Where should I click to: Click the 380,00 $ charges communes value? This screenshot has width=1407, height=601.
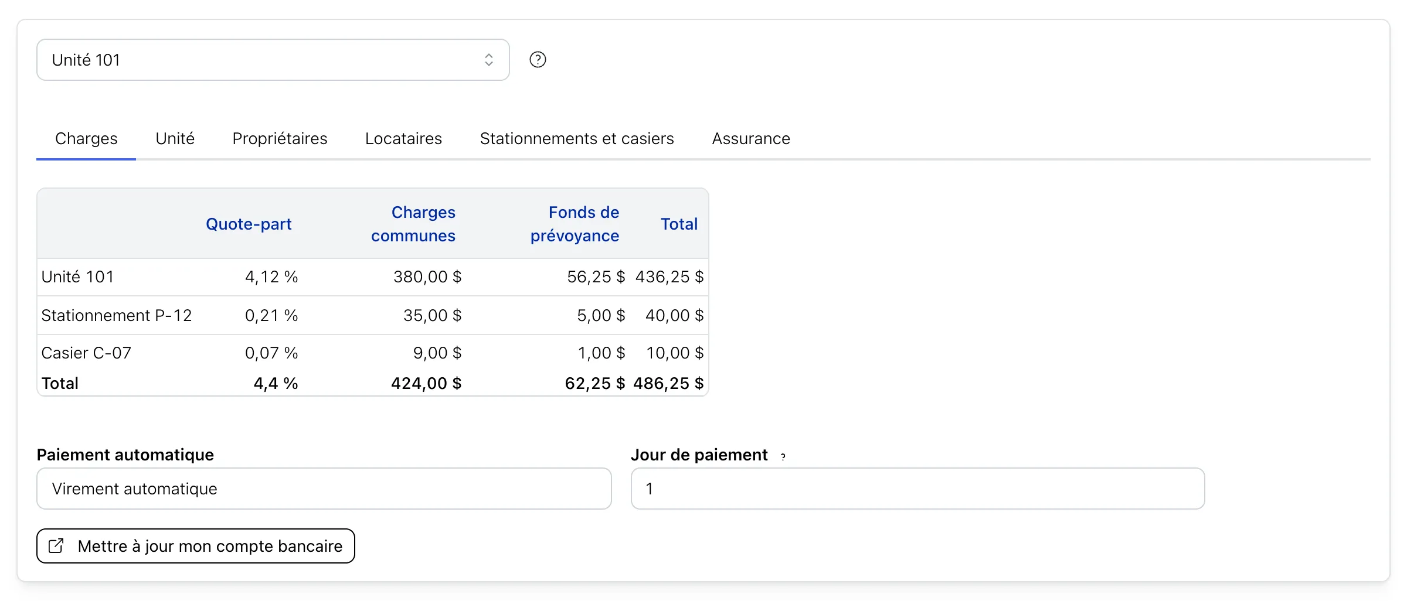coord(427,277)
